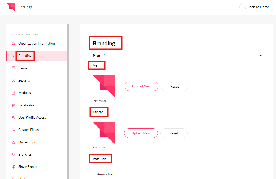Click the Modules icon in sidebar
276x179 pixels.
click(x=13, y=93)
